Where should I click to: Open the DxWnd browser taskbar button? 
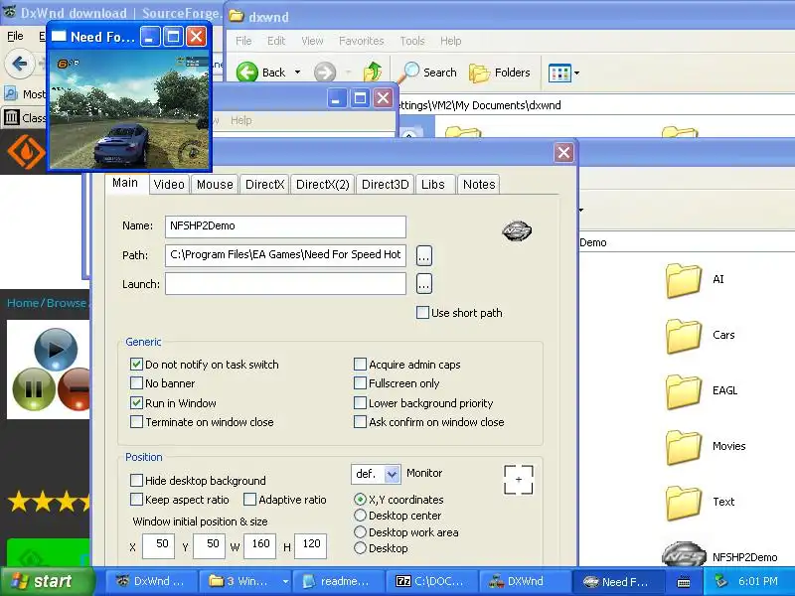pos(151,581)
